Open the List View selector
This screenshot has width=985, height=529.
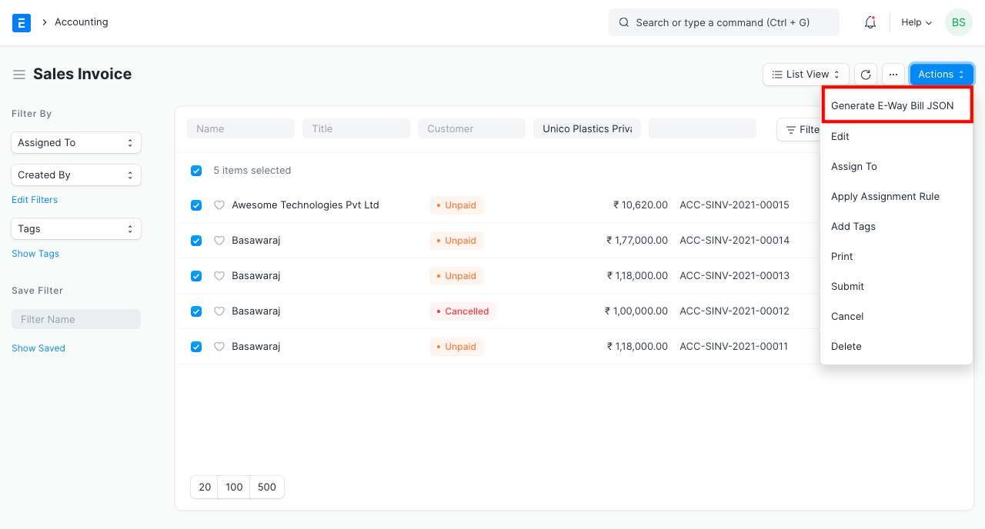[805, 74]
